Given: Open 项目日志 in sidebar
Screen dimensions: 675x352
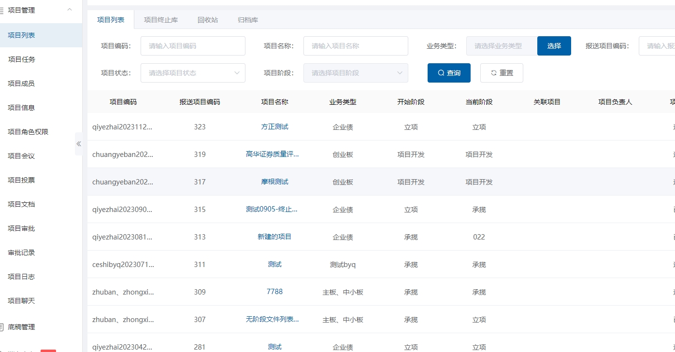Looking at the screenshot, I should click(x=41, y=277).
